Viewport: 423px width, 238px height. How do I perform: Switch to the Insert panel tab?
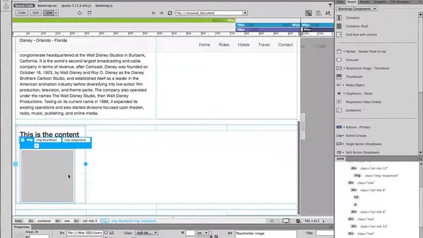[352, 2]
